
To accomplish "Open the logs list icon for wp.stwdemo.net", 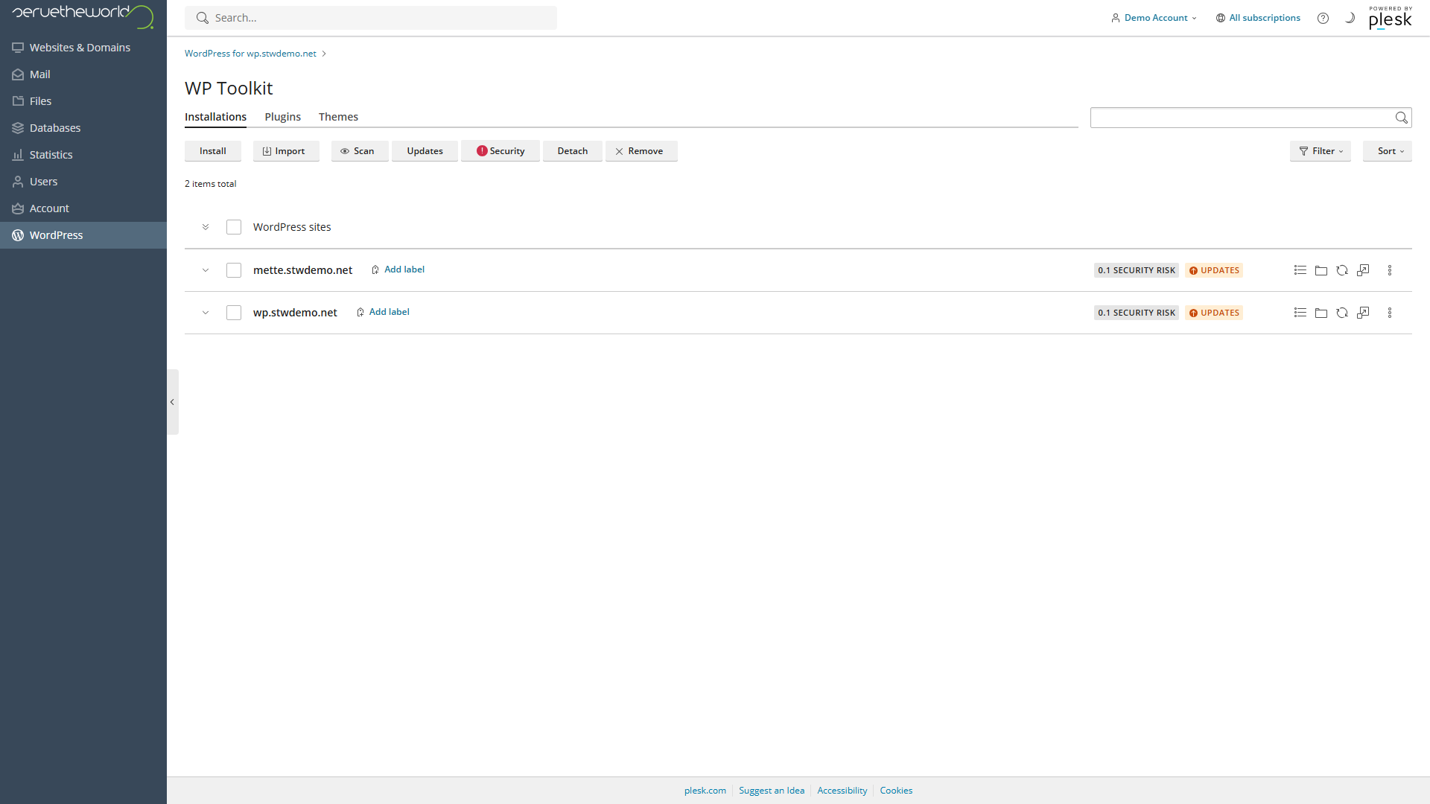I will (1300, 313).
